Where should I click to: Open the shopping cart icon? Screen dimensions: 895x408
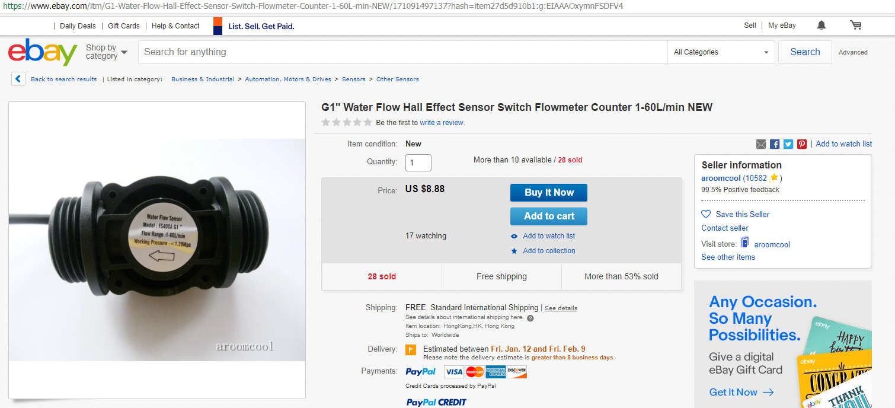[x=855, y=26]
